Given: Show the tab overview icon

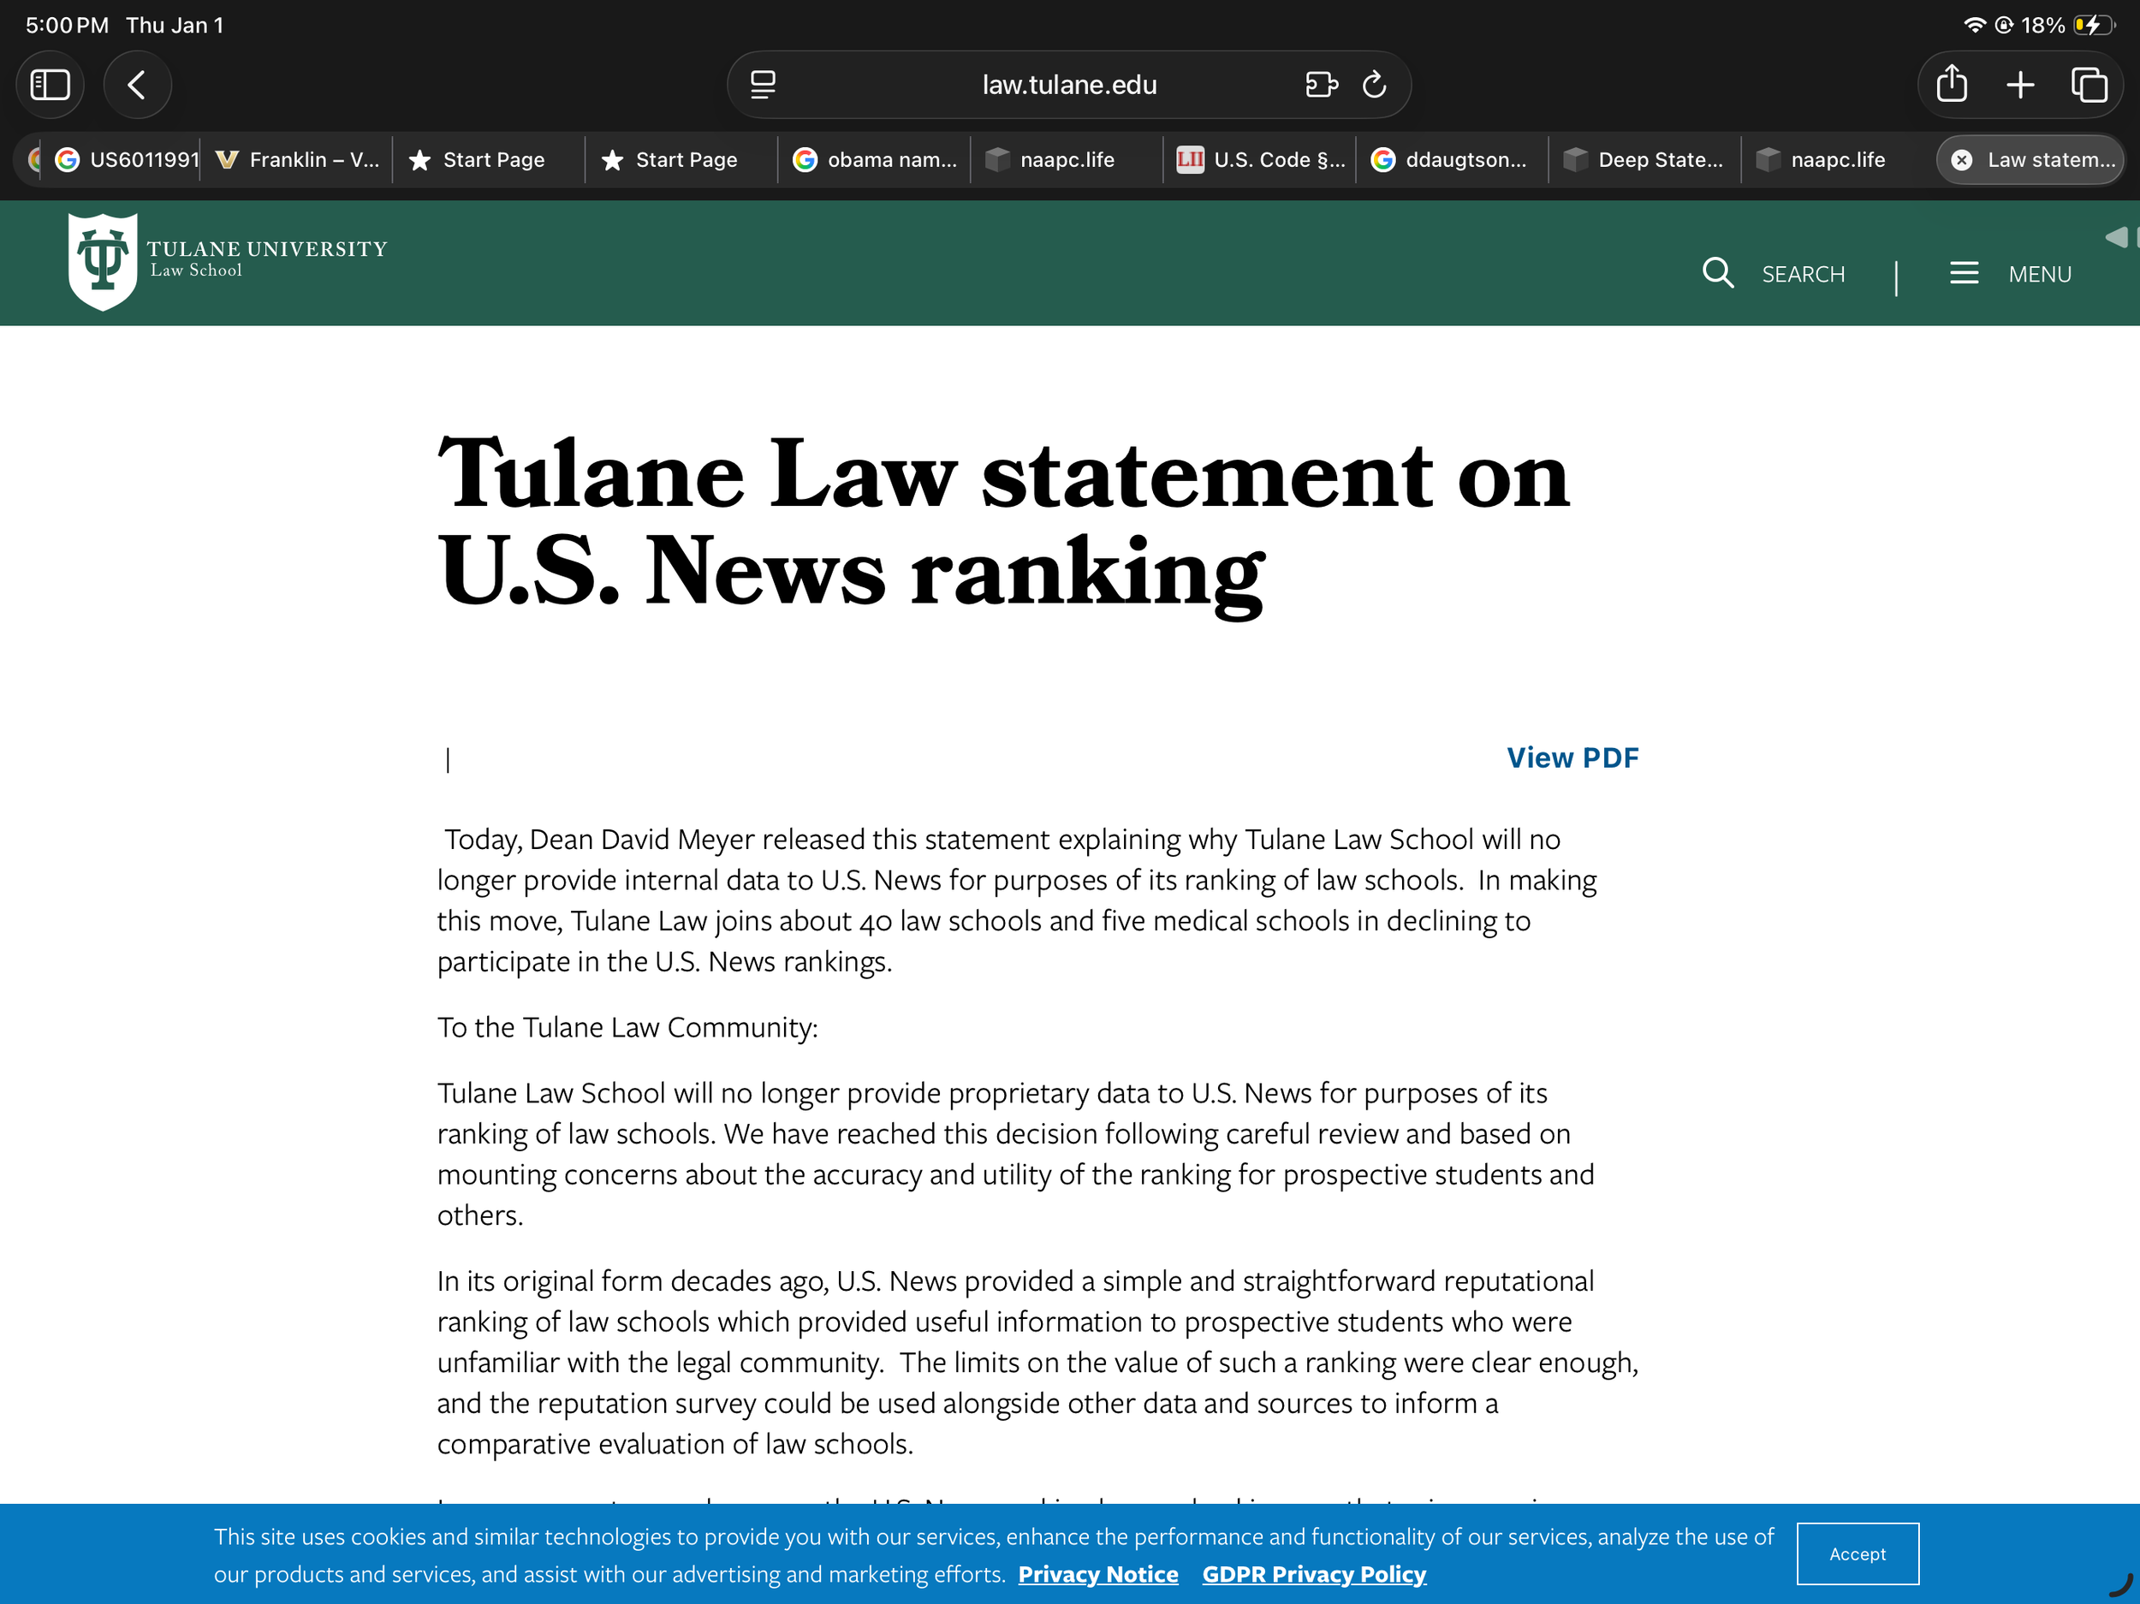Looking at the screenshot, I should tap(2088, 85).
